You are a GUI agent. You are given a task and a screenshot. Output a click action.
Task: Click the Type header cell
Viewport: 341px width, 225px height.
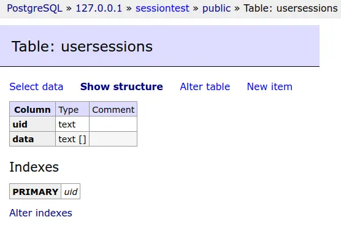[72, 109]
